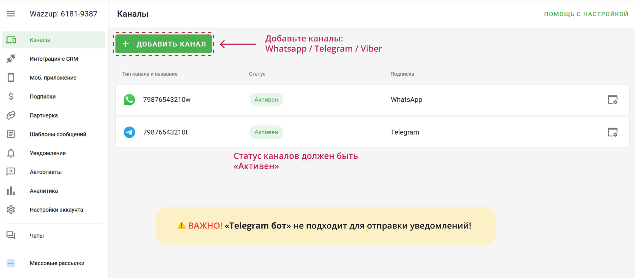Click the Статус column header
This screenshot has height=278, width=635.
257,74
